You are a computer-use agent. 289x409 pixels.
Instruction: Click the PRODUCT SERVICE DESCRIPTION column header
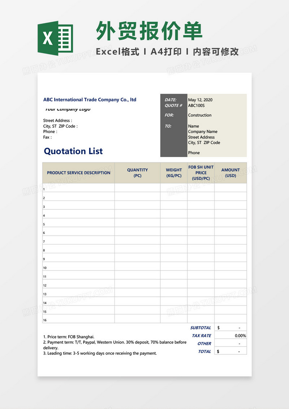coord(79,173)
